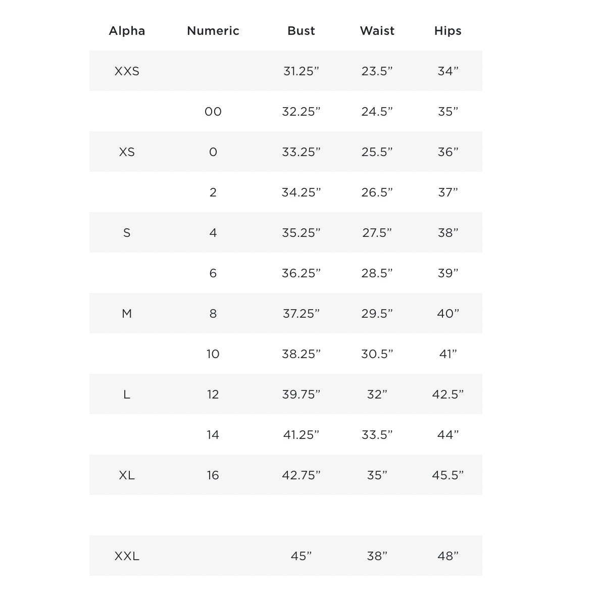Click the Waist column header

click(377, 31)
